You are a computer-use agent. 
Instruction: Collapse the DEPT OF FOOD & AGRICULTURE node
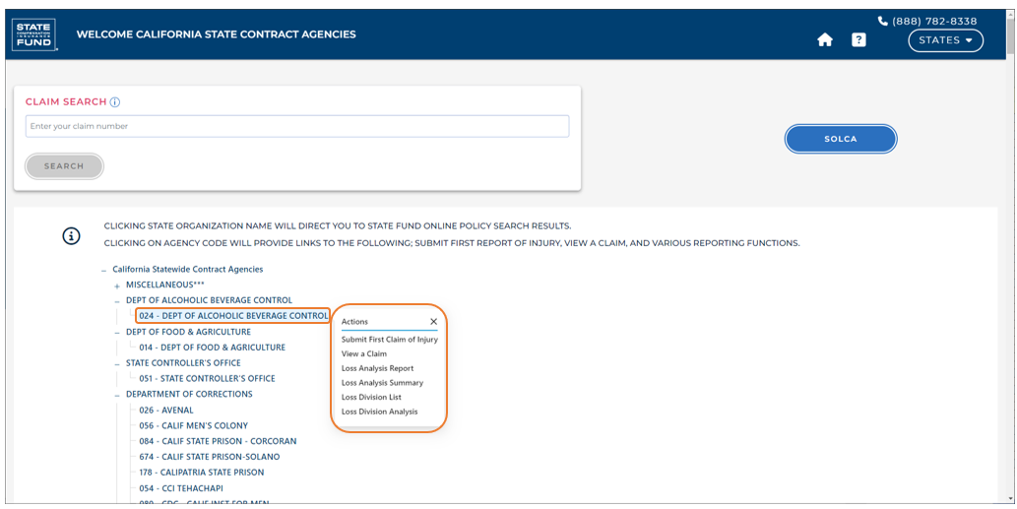pos(117,333)
